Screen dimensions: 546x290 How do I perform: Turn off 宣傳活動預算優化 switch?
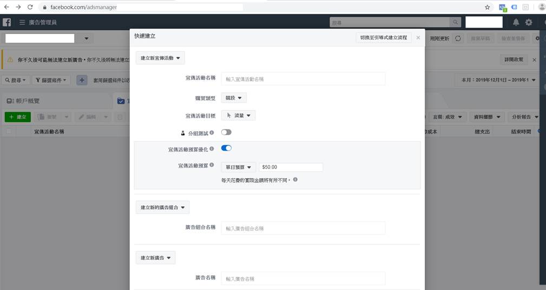(226, 149)
